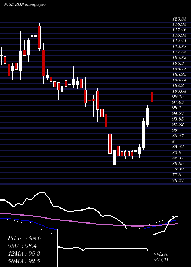Click the 91.52 price label
The height and width of the screenshot is (267, 191).
[x=178, y=124]
